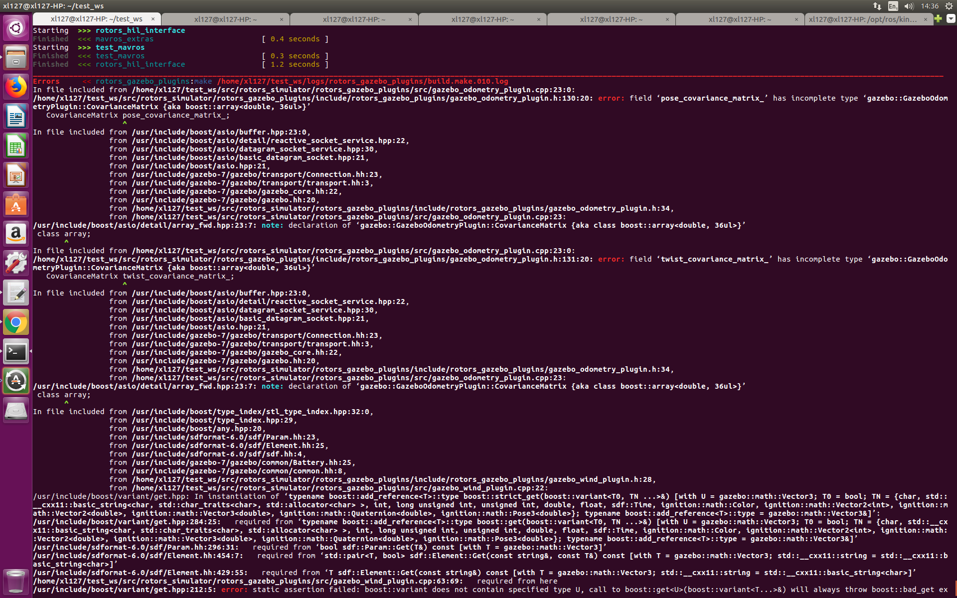Open LibreOffice Calc from the dock
Viewport: 957px width, 598px height.
pyautogui.click(x=16, y=146)
